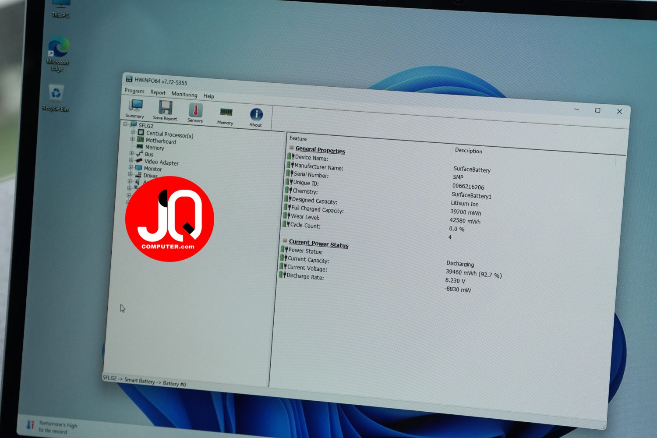Open the Program menu
This screenshot has width=657, height=438.
[x=134, y=91]
